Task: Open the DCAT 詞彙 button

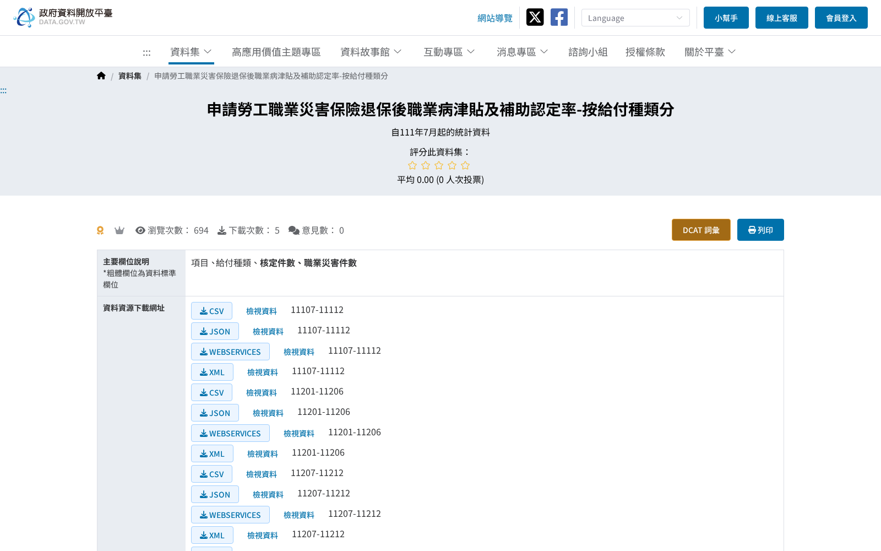Action: click(x=701, y=230)
